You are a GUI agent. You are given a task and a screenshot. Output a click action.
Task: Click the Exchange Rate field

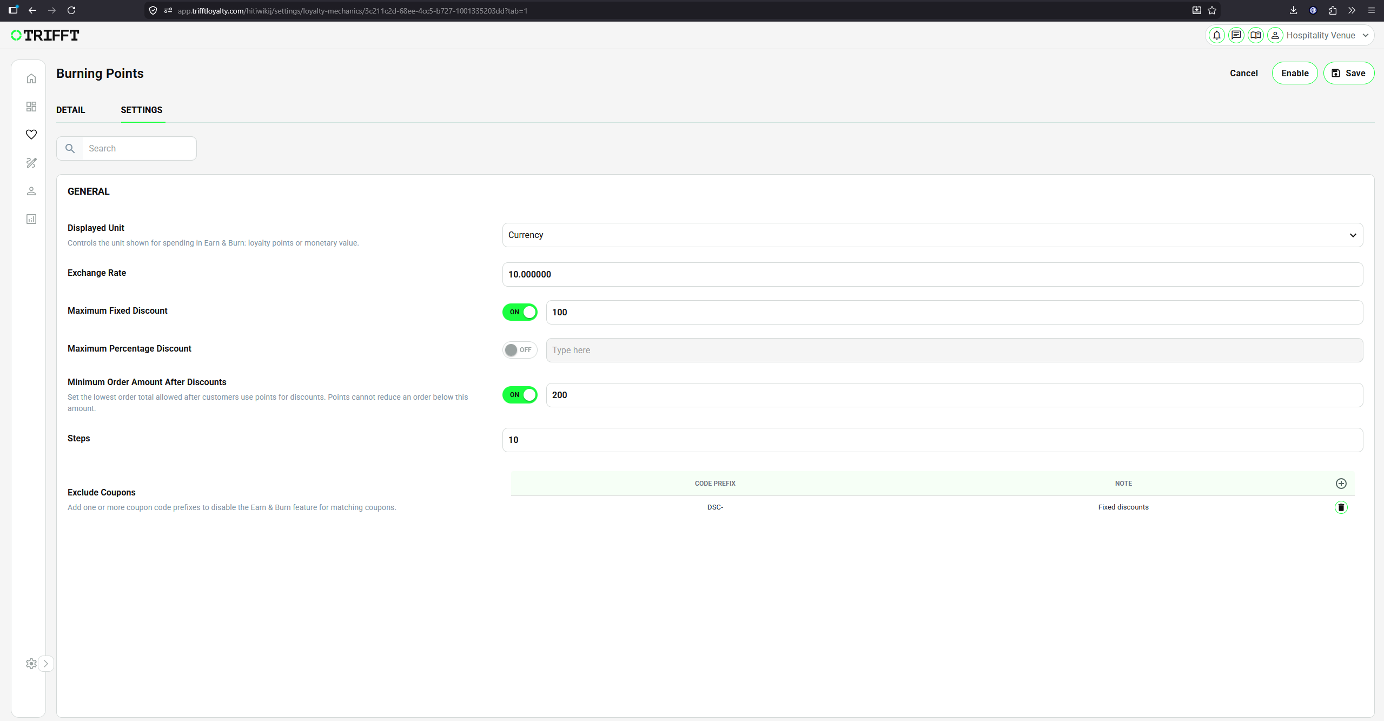[x=932, y=275]
